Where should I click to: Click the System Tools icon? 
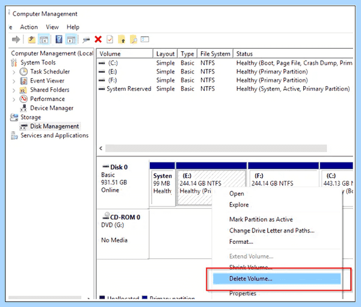pyautogui.click(x=14, y=63)
